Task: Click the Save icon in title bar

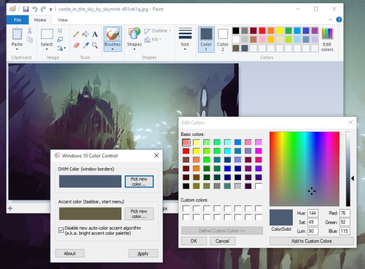Action: tap(26, 9)
